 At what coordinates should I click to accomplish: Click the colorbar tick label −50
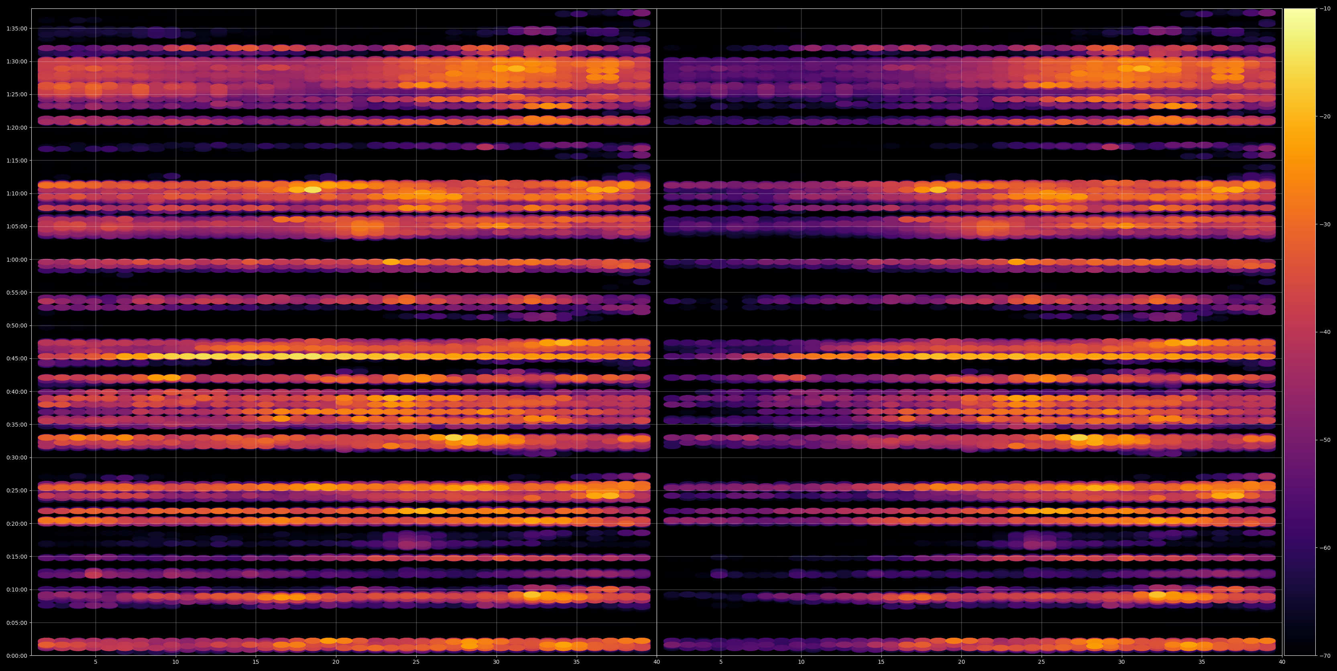click(1325, 440)
